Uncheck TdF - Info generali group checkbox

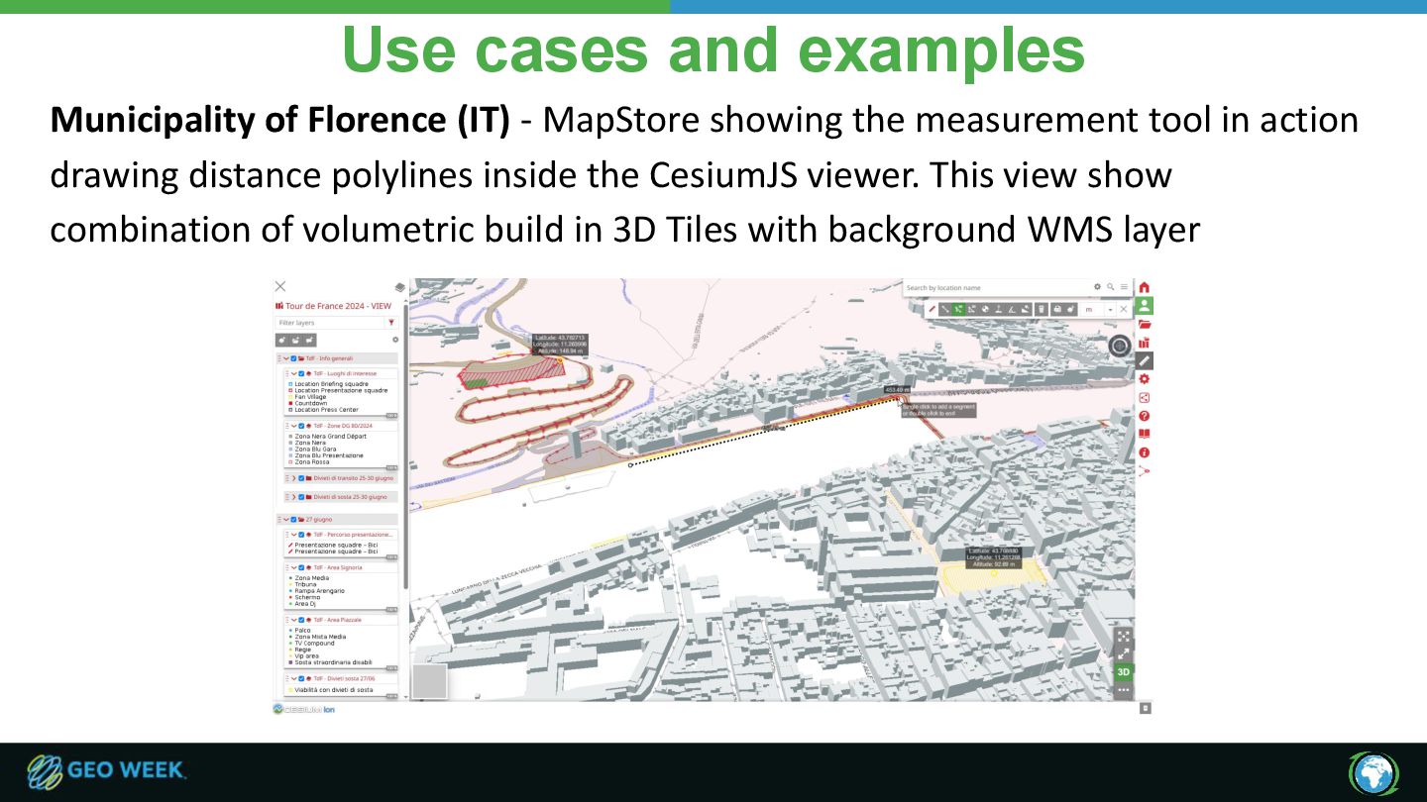(293, 358)
